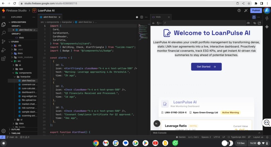The width and height of the screenshot is (271, 147).
Task: Click the errors and warnings status indicator
Action: click(x=25, y=137)
